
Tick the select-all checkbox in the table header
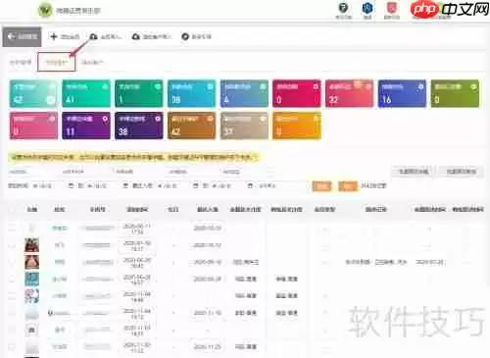[x=12, y=209]
